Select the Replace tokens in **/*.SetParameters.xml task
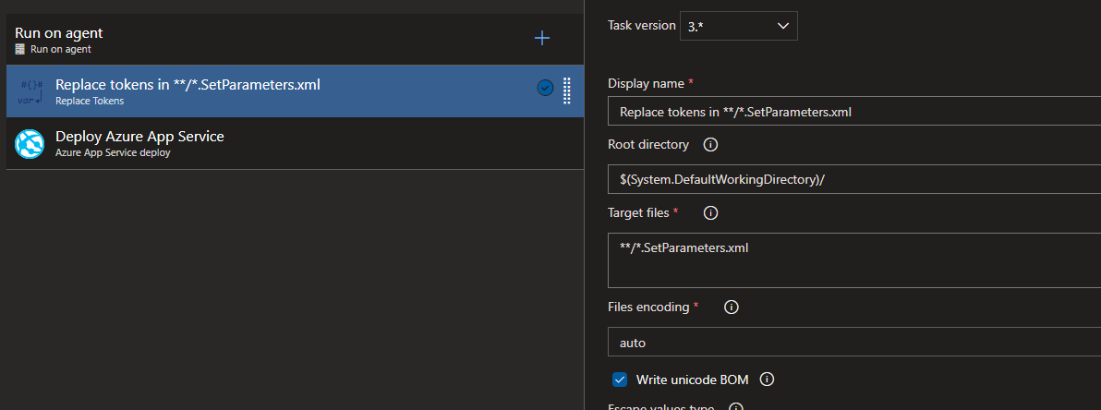Screen dimensions: 1101x410 [x=295, y=91]
